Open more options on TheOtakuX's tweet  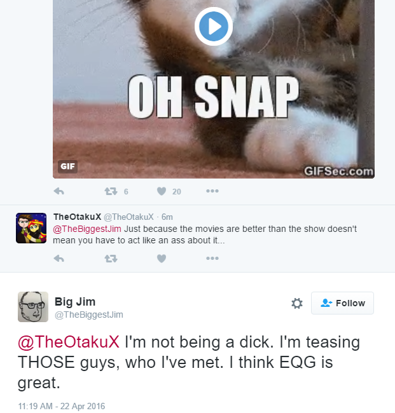[212, 259]
